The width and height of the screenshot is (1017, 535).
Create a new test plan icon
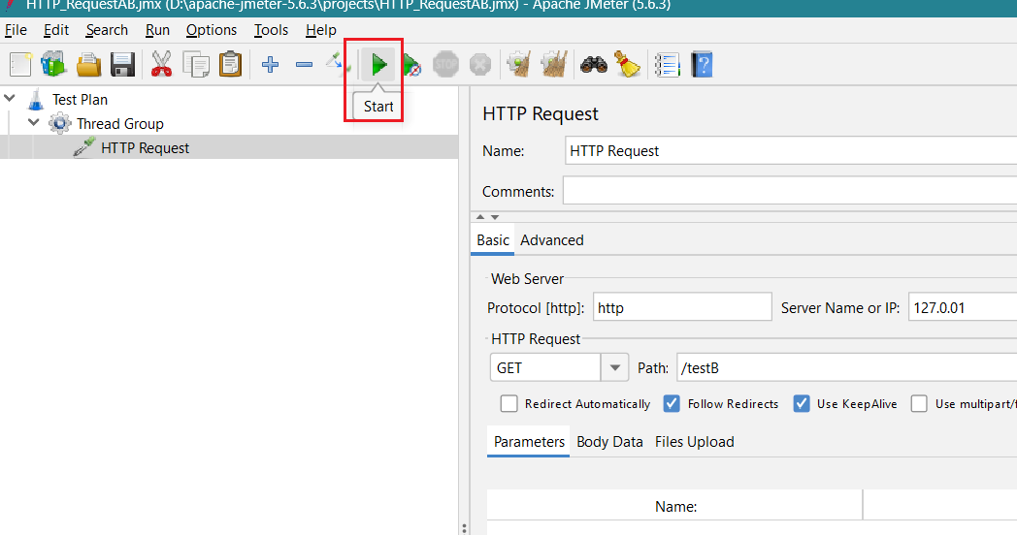[20, 65]
